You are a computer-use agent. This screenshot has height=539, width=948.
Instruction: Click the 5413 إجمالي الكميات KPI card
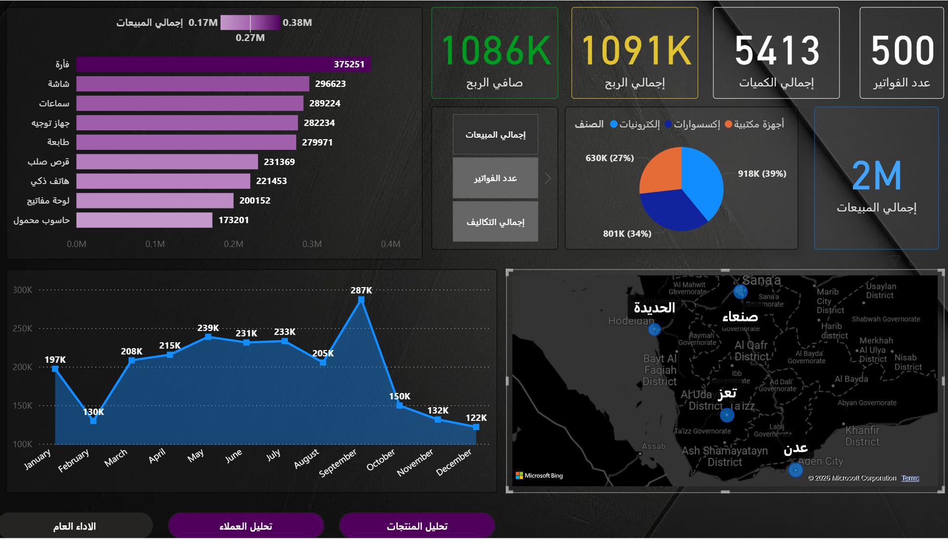(776, 53)
